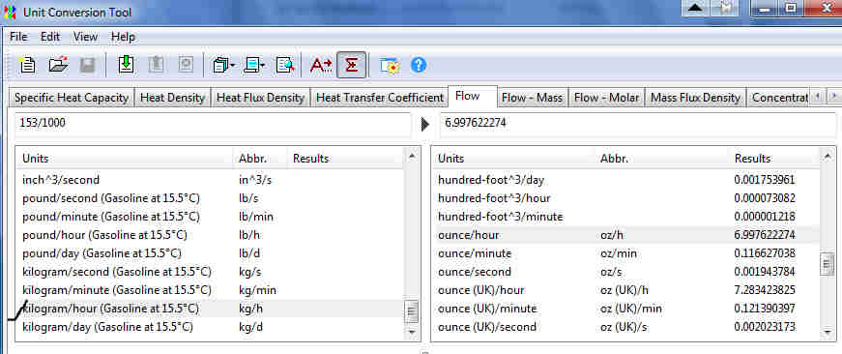
Task: Click the application icon in title bar
Action: (x=10, y=11)
